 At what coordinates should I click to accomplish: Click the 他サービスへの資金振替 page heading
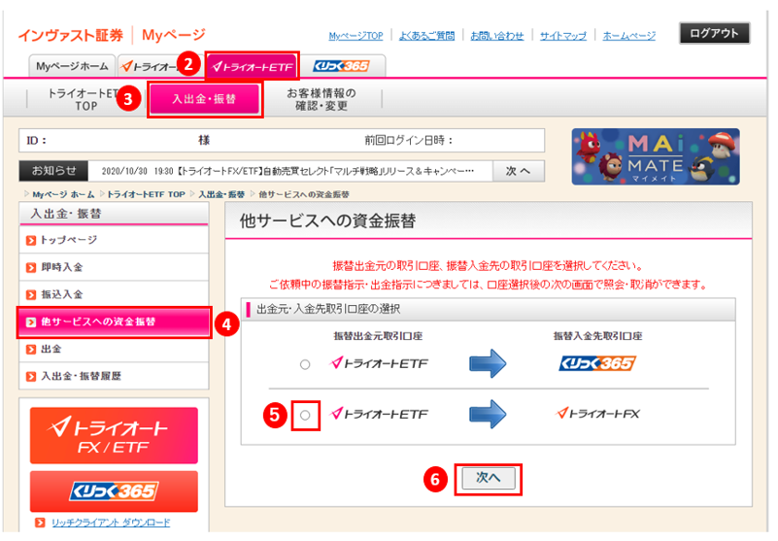click(327, 220)
